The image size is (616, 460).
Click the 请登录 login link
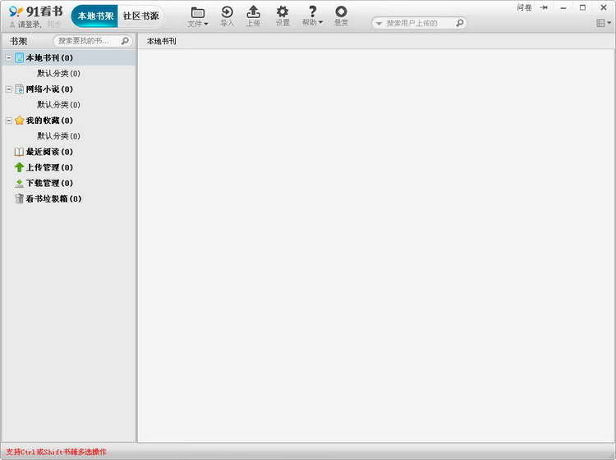tap(29, 25)
